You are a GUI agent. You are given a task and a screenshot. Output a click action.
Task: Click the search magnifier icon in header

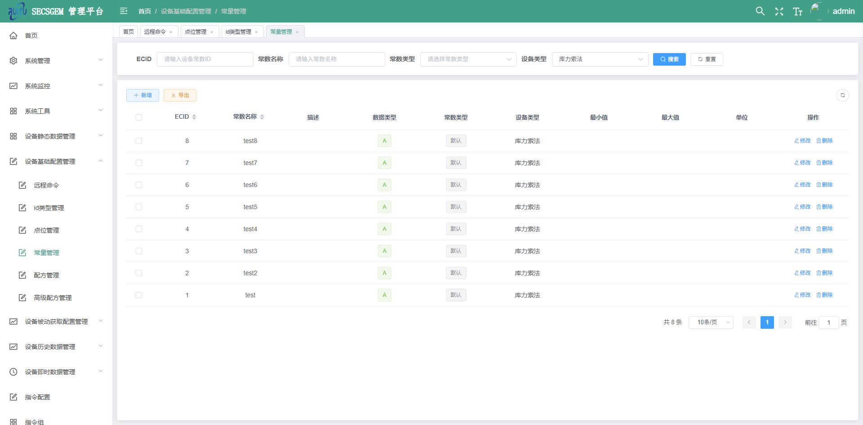point(760,11)
